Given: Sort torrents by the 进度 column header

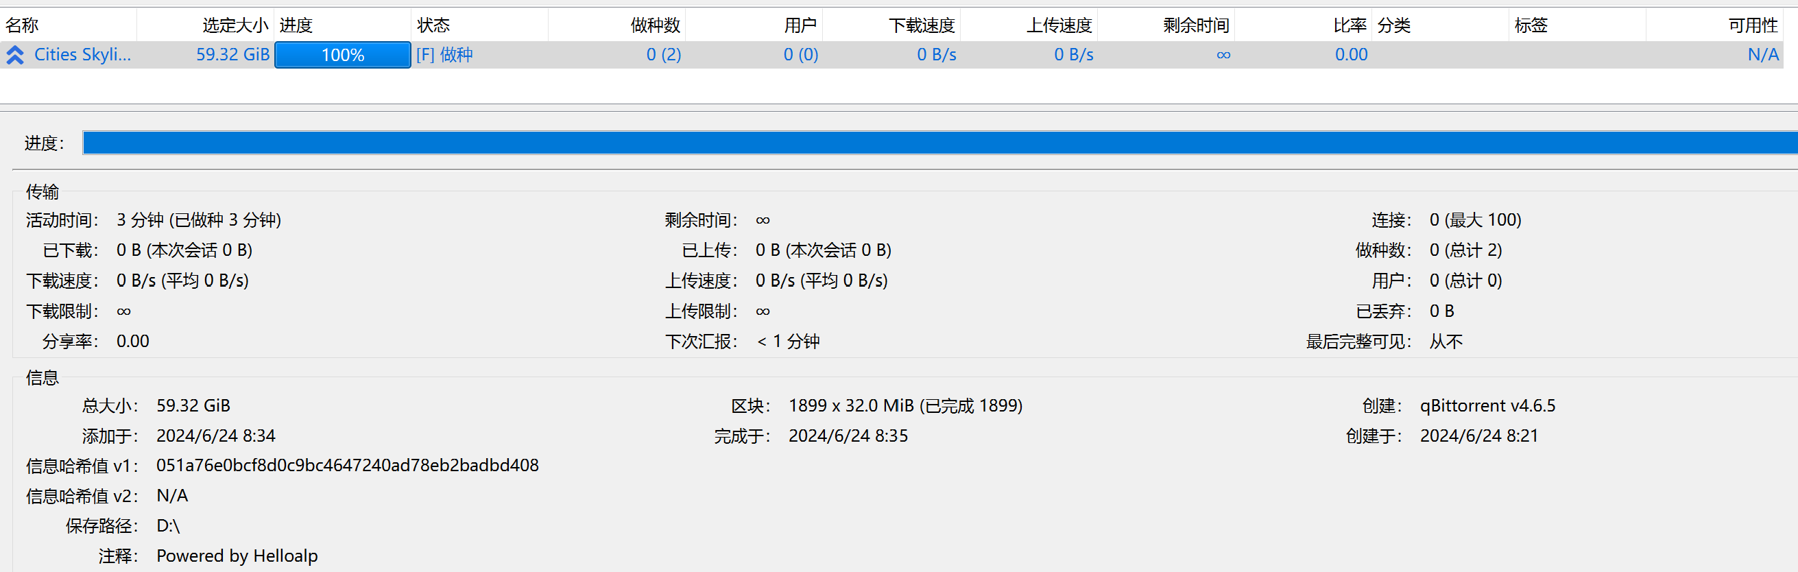Looking at the screenshot, I should [x=343, y=26].
